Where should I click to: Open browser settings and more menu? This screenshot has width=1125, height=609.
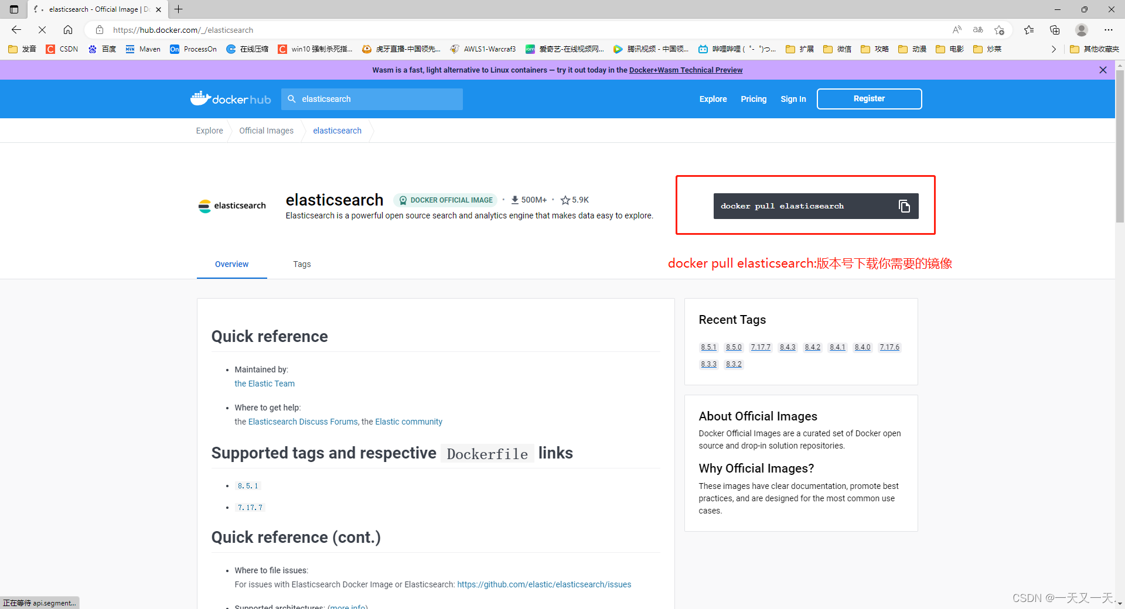(x=1108, y=30)
